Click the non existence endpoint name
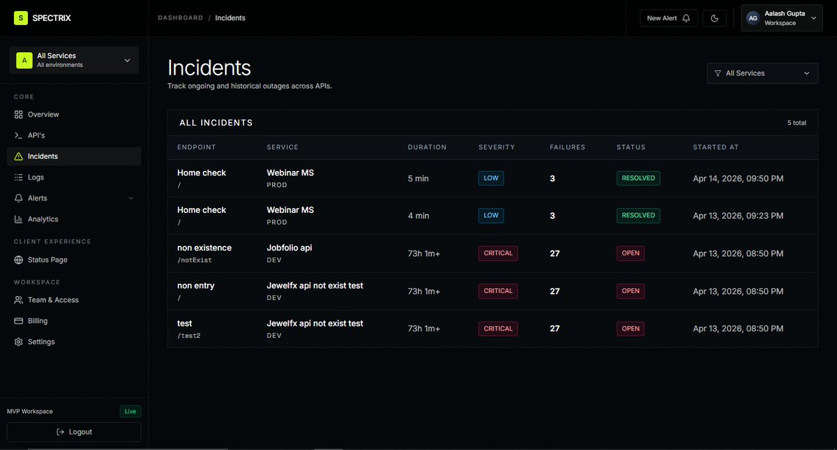The width and height of the screenshot is (837, 450). 204,248
